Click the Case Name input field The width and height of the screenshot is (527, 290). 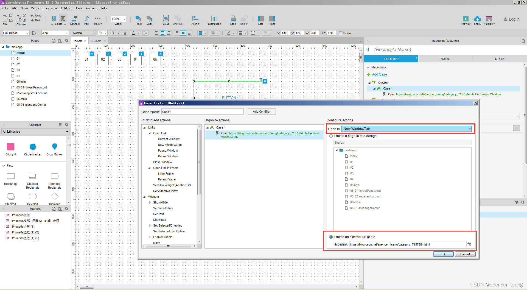[x=202, y=111]
